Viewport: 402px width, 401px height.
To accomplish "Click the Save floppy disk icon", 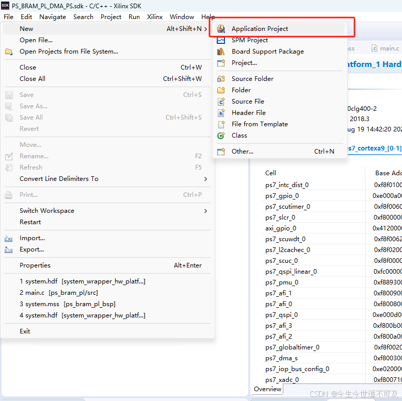I will pos(9,95).
